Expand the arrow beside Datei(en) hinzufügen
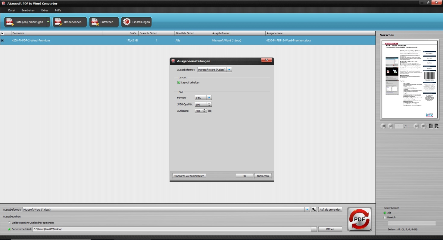 pos(48,22)
